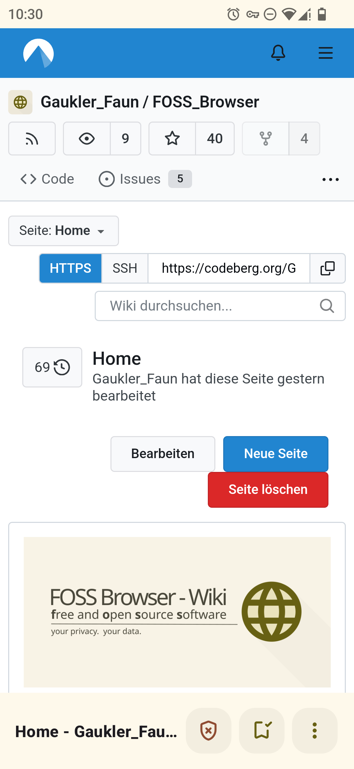Click the RSS feed icon button
354x769 pixels.
click(32, 139)
